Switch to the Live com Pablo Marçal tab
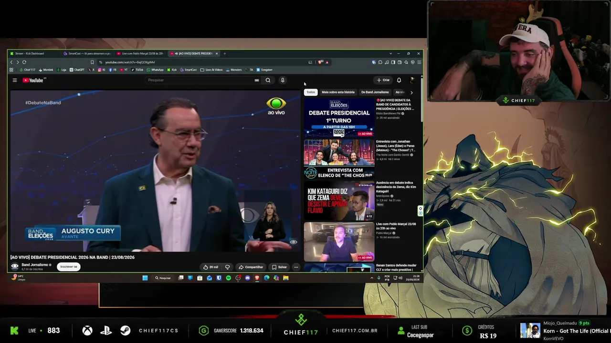Viewport: 611px width, 343px height. click(141, 53)
